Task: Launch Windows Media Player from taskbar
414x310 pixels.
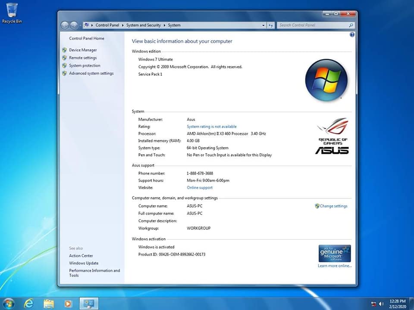Action: 68,304
